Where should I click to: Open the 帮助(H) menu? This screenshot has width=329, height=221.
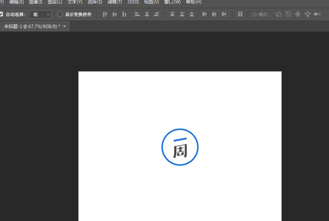(x=194, y=2)
